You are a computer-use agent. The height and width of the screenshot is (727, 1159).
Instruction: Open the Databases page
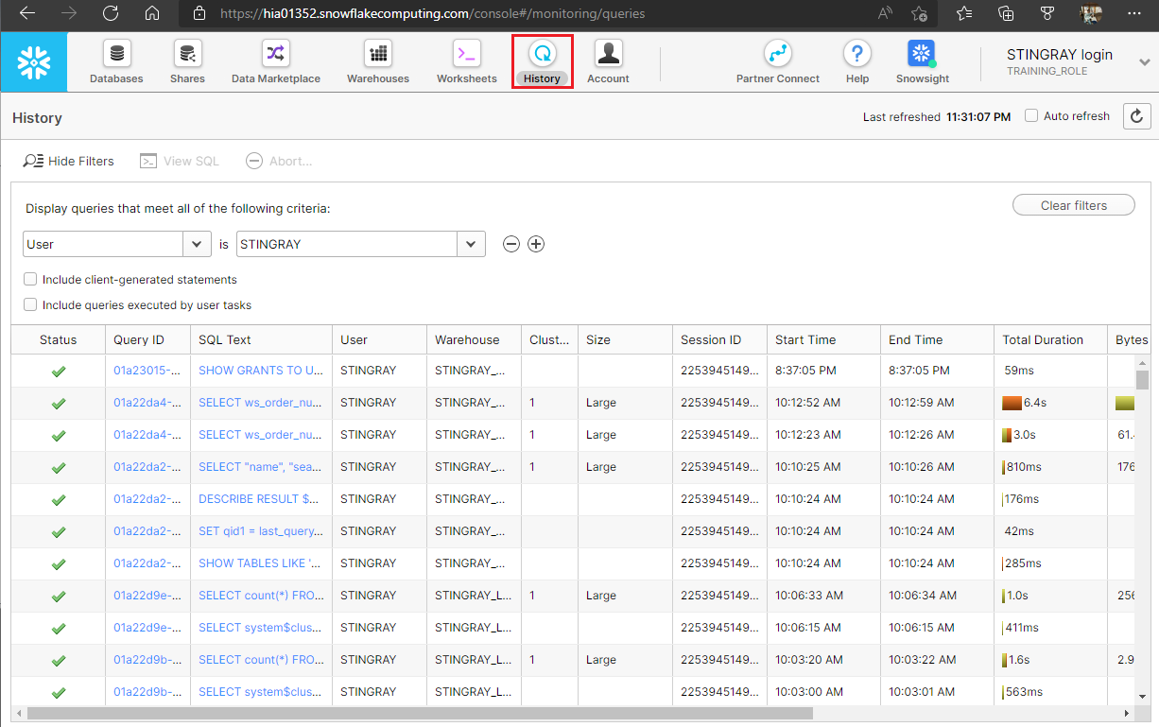(x=116, y=62)
